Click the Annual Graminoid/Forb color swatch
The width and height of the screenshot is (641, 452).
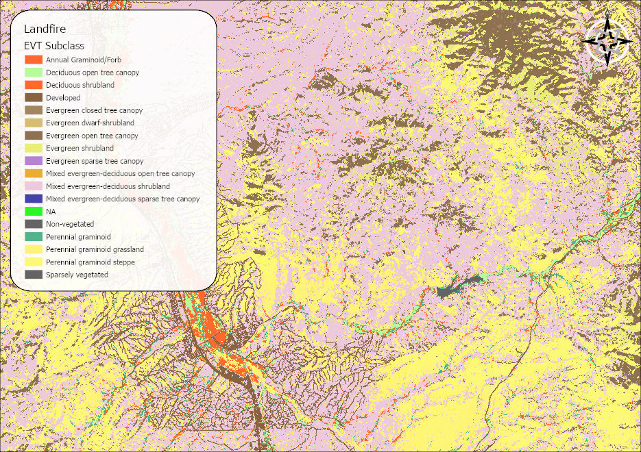[x=34, y=60]
